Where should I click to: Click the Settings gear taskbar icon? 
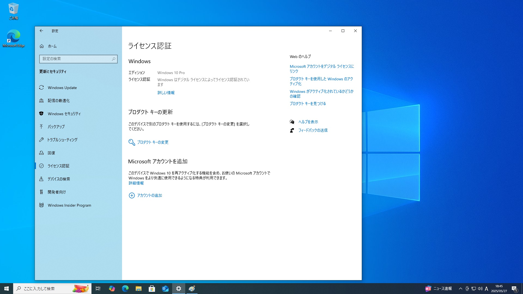(179, 289)
